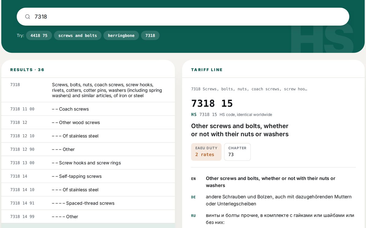Focus the search field containing 7318

coord(183,17)
